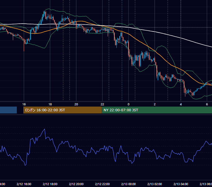
Task: Click hour label 18 on upper time axis
Action: (50, 104)
